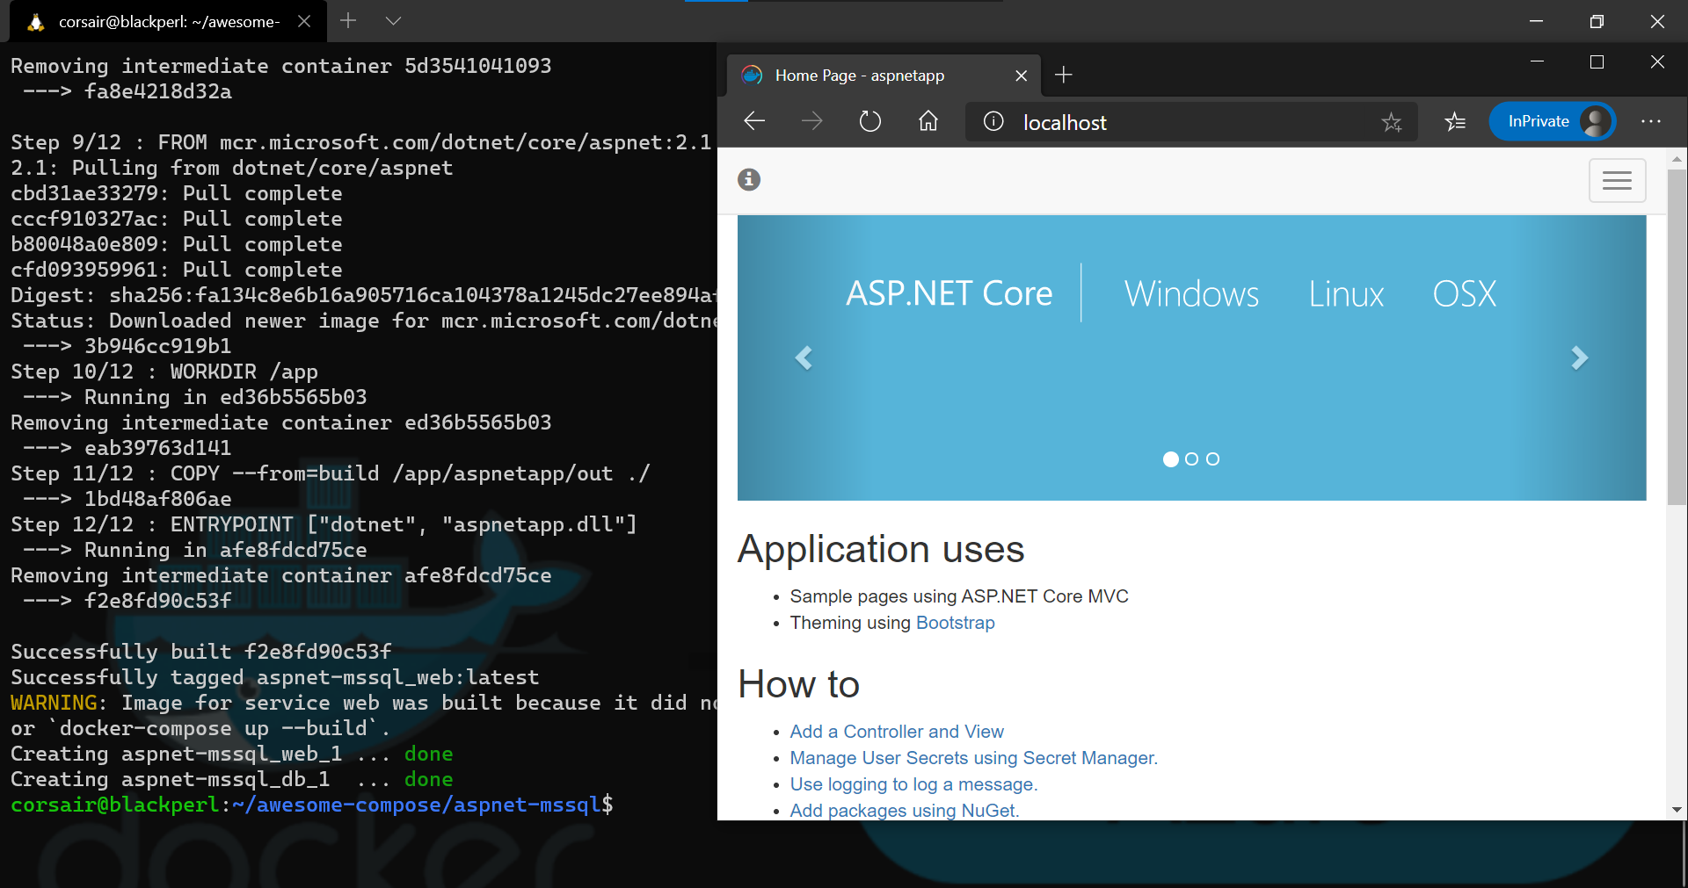Open the terminal new-tab dropdown chevron
Image resolution: width=1688 pixels, height=888 pixels.
(x=393, y=21)
